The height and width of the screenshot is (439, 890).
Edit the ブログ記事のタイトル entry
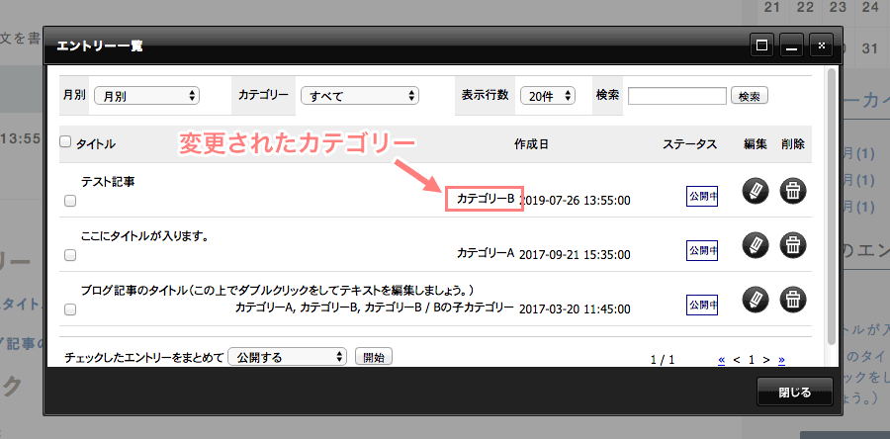click(x=756, y=300)
